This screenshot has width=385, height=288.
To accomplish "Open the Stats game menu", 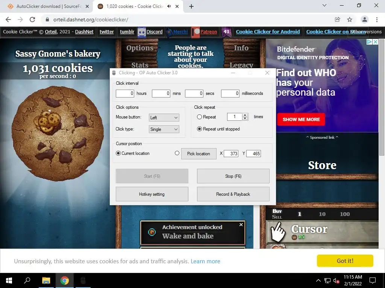I will click(x=140, y=65).
